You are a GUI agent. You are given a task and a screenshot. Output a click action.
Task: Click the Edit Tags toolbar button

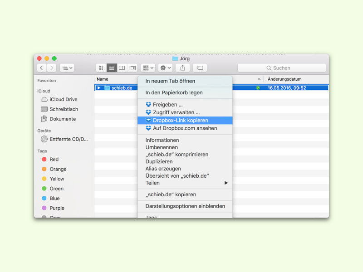coord(200,68)
